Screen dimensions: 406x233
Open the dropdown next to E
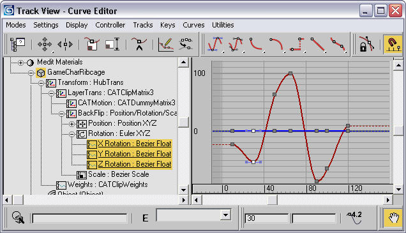226,215
